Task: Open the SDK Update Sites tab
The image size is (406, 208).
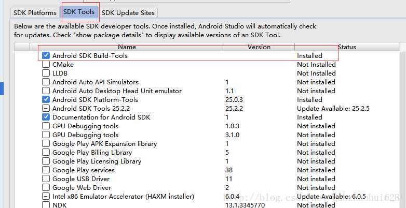Action: pos(128,12)
